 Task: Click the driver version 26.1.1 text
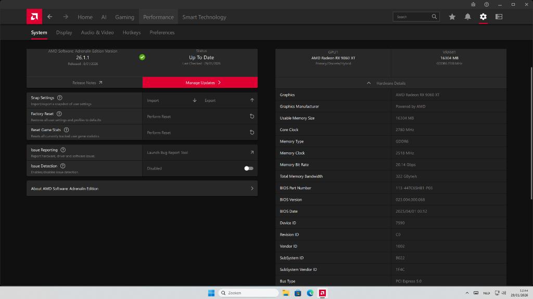point(83,57)
